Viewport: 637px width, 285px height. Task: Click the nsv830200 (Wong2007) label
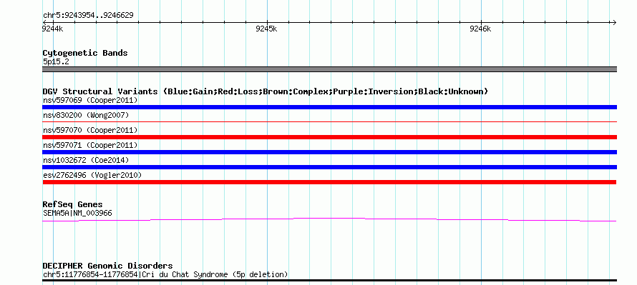click(86, 115)
